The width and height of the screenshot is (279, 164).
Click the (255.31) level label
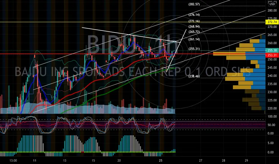point(194,49)
